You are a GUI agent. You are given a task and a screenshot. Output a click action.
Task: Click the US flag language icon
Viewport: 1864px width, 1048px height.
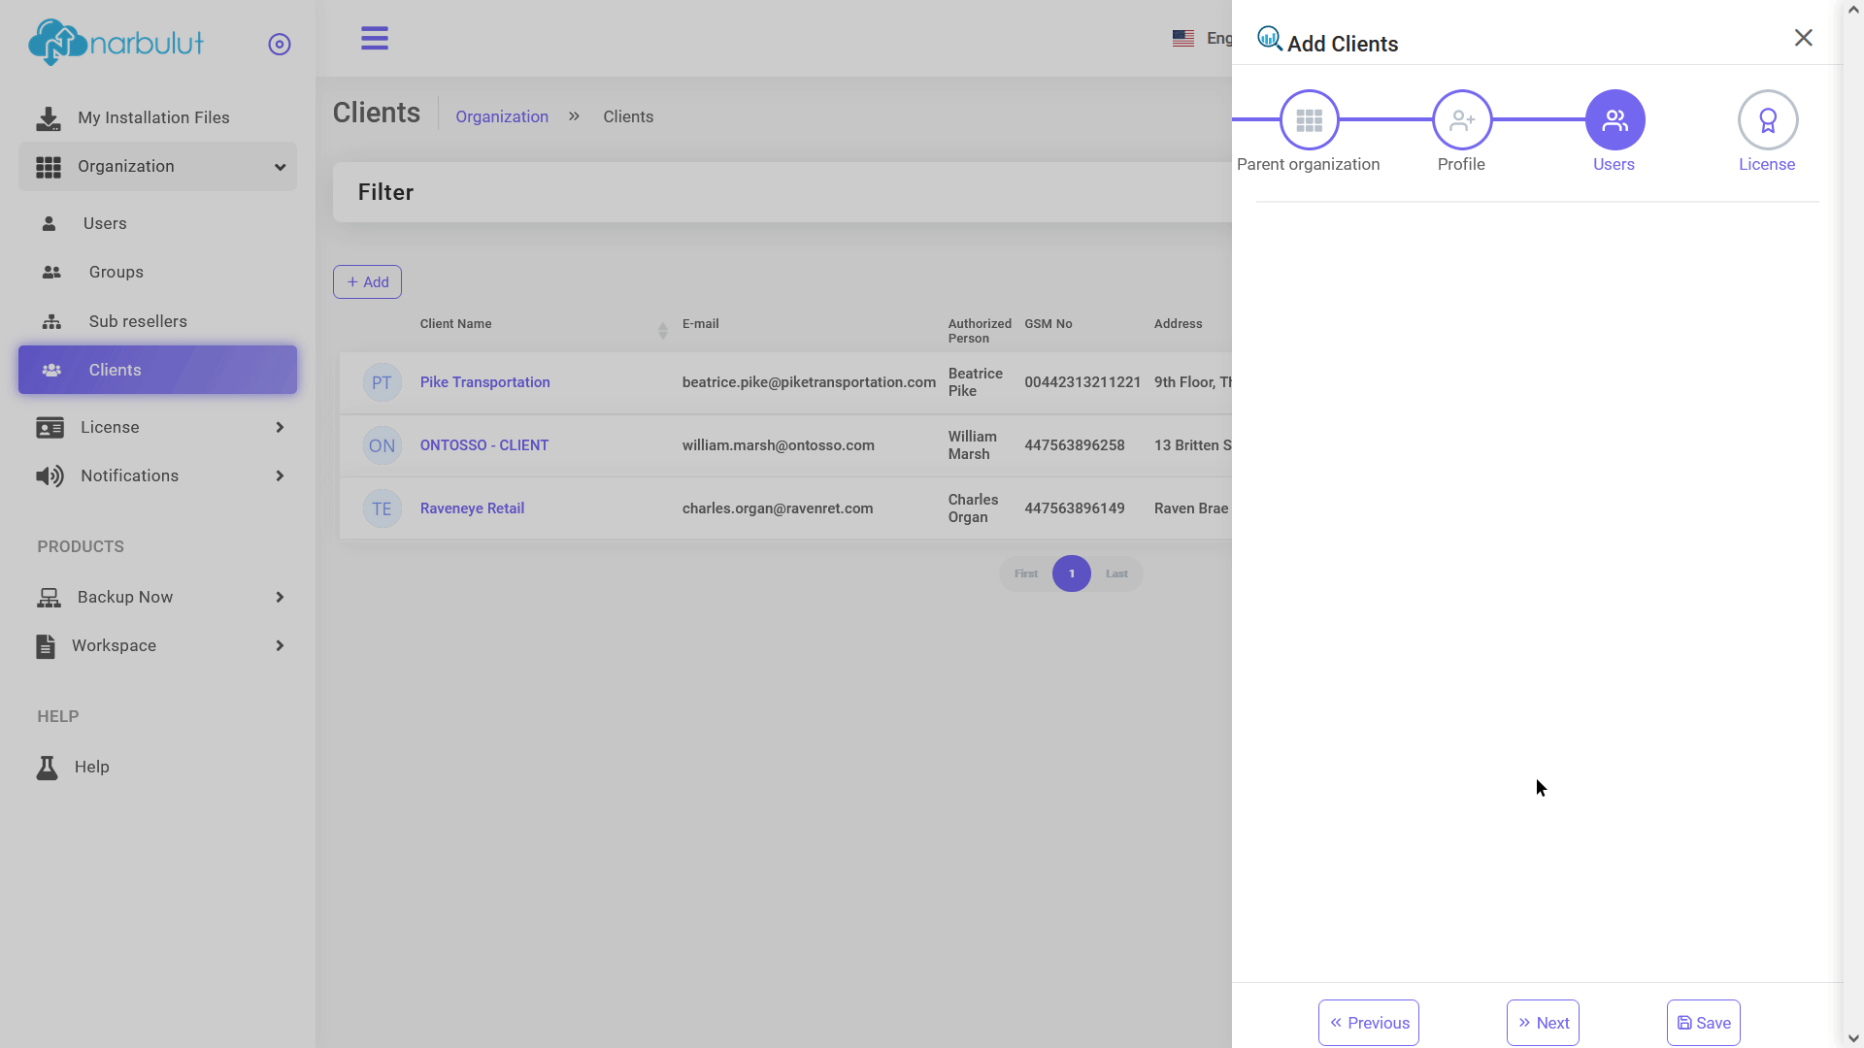pos(1182,39)
